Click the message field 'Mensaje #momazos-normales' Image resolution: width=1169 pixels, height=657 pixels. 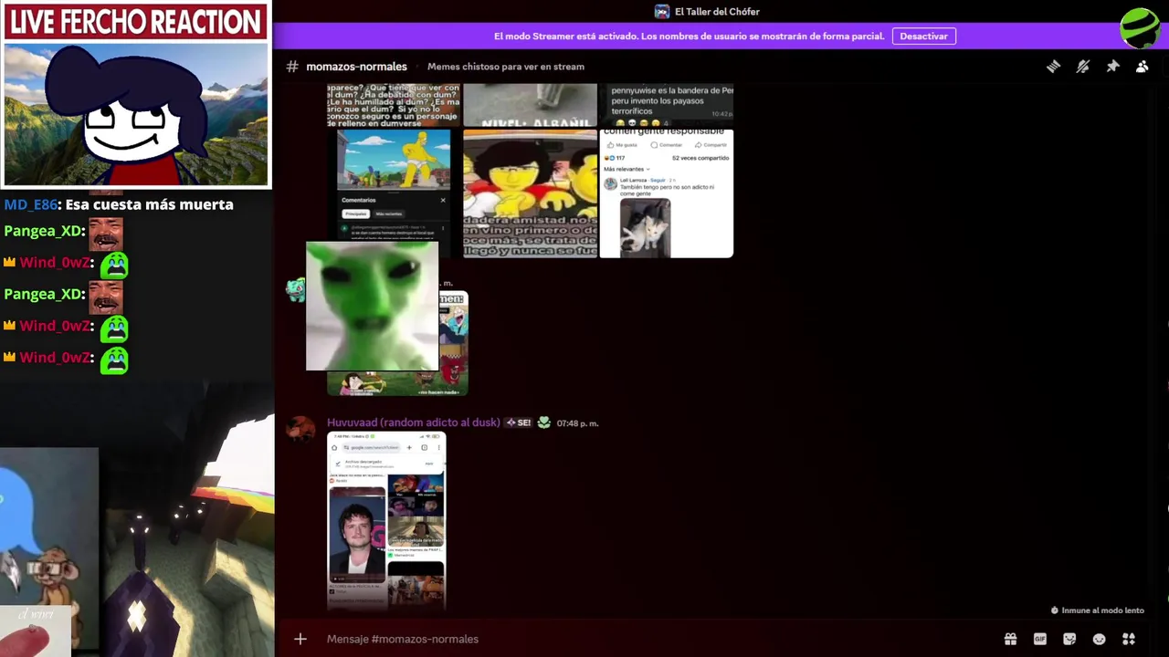tap(658, 639)
